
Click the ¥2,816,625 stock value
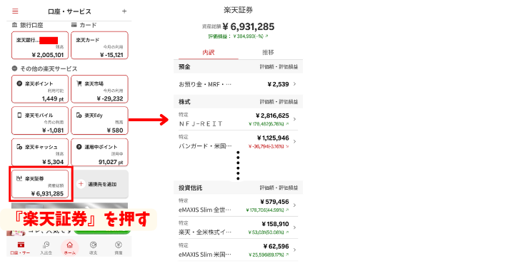click(x=272, y=116)
